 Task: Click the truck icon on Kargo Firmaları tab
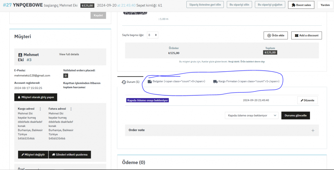click(215, 81)
